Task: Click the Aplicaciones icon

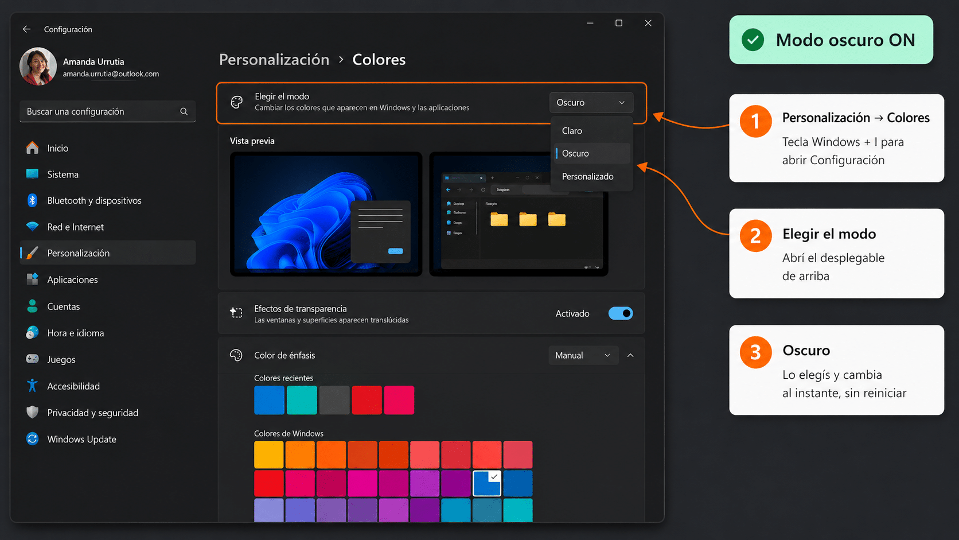Action: point(33,279)
